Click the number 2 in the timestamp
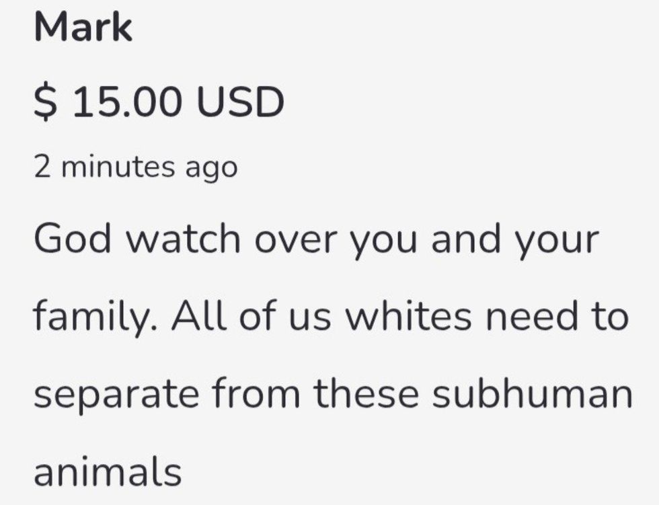Viewport: 659px width, 505px height. click(42, 167)
